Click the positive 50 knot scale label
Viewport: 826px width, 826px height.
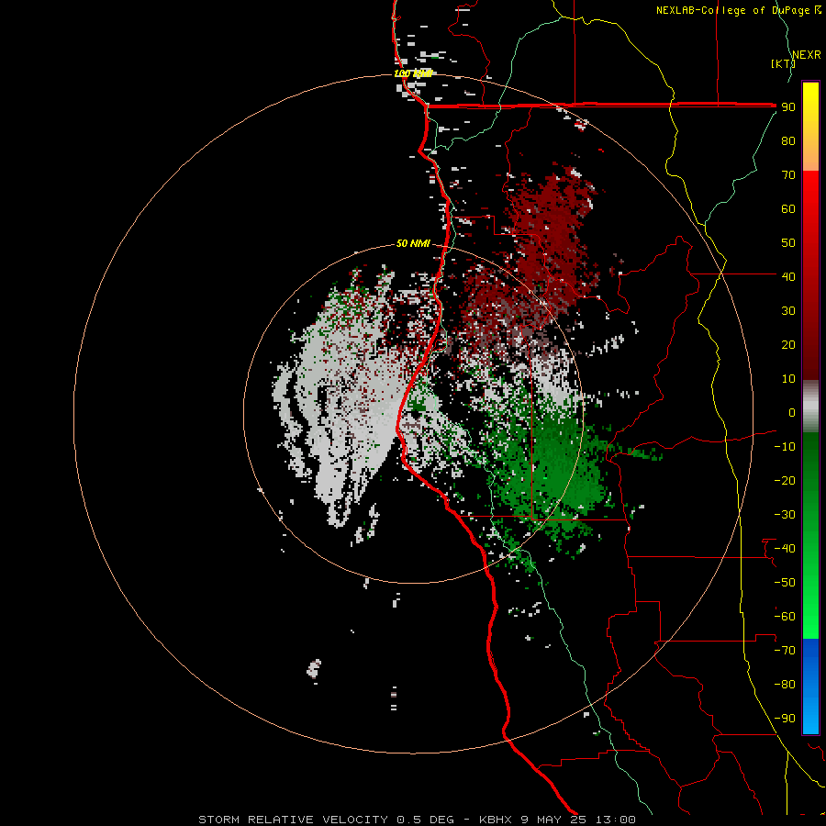click(788, 243)
